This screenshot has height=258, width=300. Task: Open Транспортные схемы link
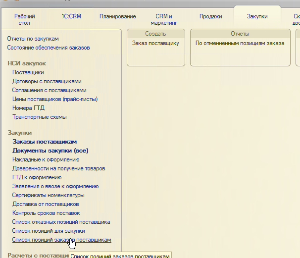click(39, 117)
